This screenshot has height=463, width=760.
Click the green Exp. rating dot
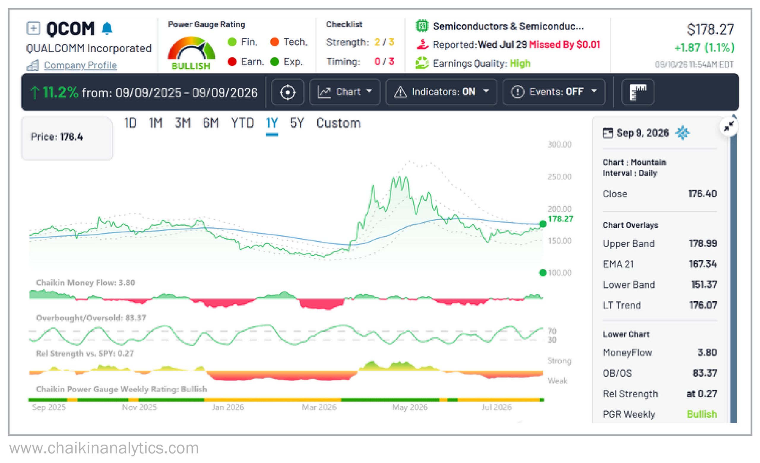pyautogui.click(x=274, y=62)
